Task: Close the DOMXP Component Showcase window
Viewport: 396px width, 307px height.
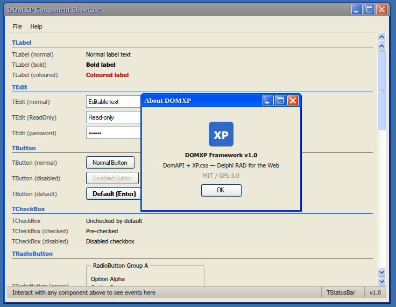Action: point(381,10)
